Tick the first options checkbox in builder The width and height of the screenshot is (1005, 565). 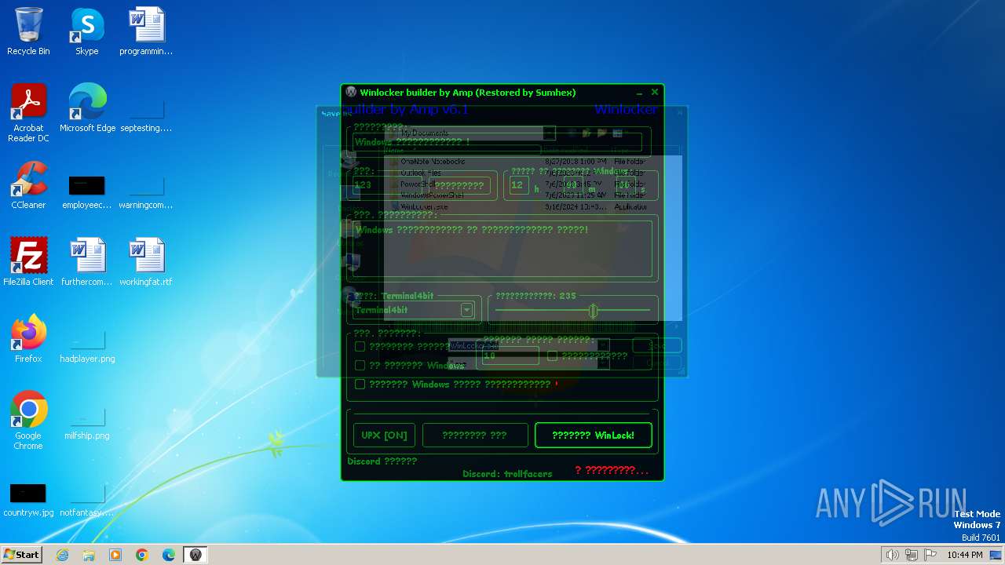point(360,346)
